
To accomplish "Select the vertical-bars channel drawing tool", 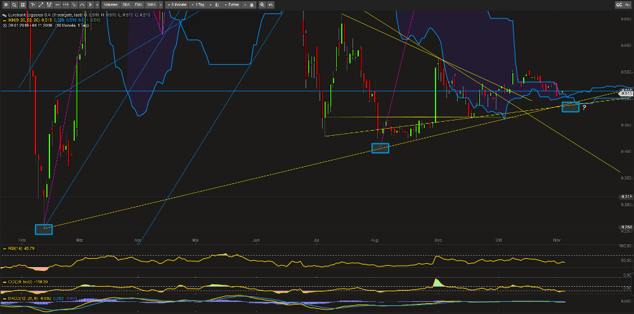I will [49, 5].
